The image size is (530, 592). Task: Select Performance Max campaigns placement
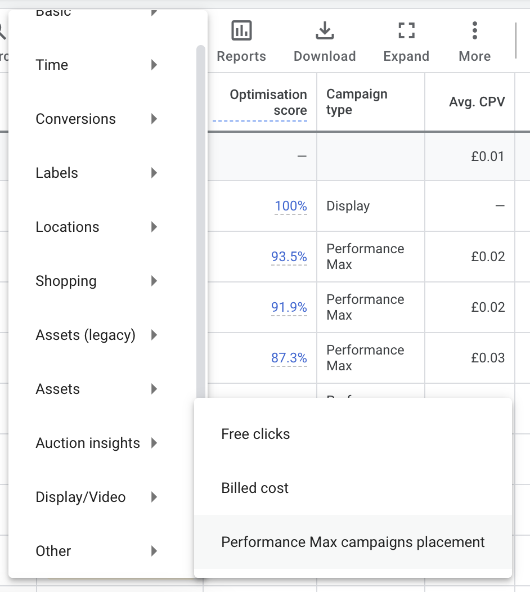353,542
